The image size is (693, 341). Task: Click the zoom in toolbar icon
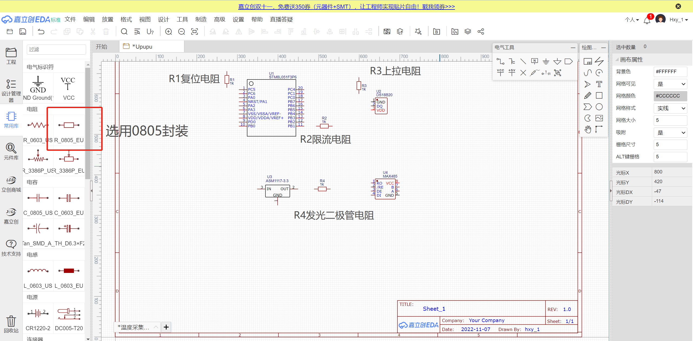(x=168, y=32)
